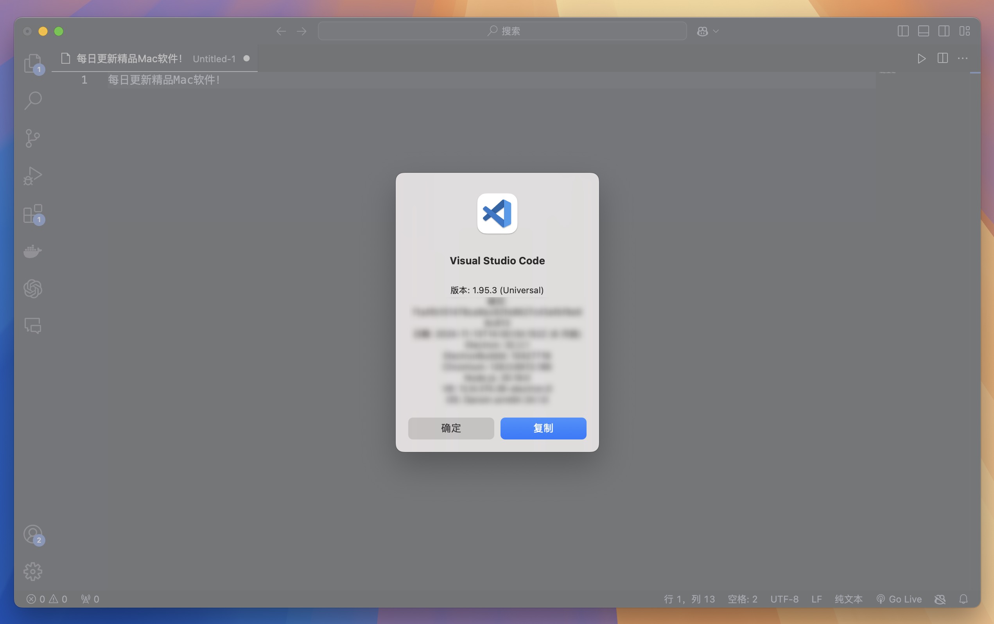
Task: Click the yellow minimize window button
Action: click(43, 31)
